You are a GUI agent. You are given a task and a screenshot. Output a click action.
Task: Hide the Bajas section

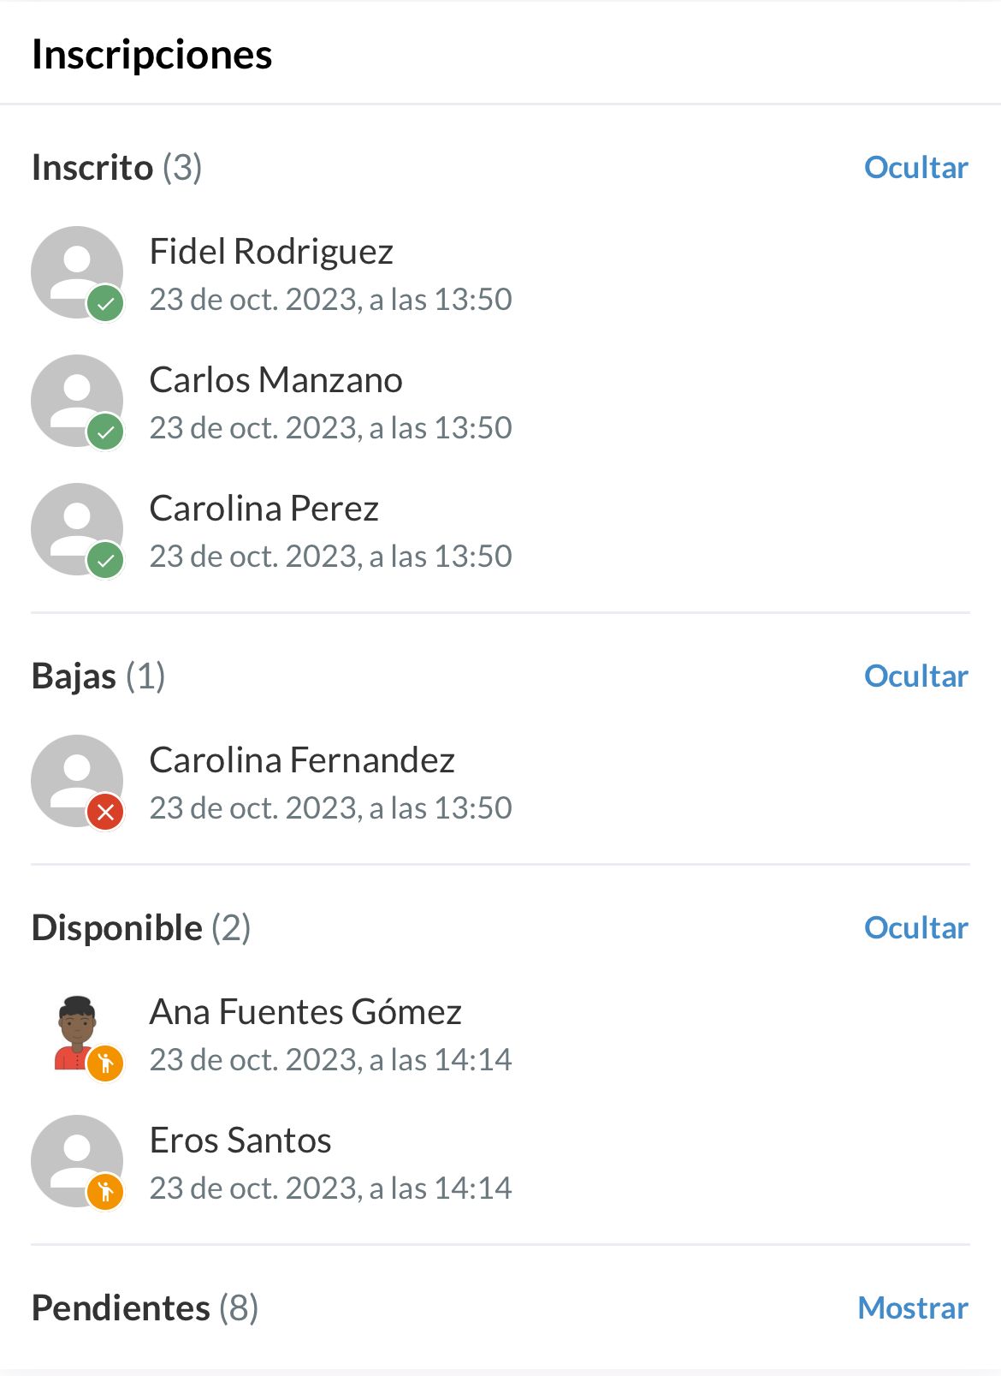coord(915,676)
